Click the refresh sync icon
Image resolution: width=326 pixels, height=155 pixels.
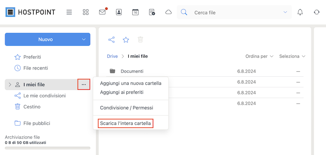click(x=317, y=12)
